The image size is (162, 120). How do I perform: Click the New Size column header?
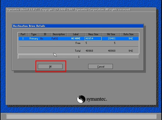click(x=93, y=34)
